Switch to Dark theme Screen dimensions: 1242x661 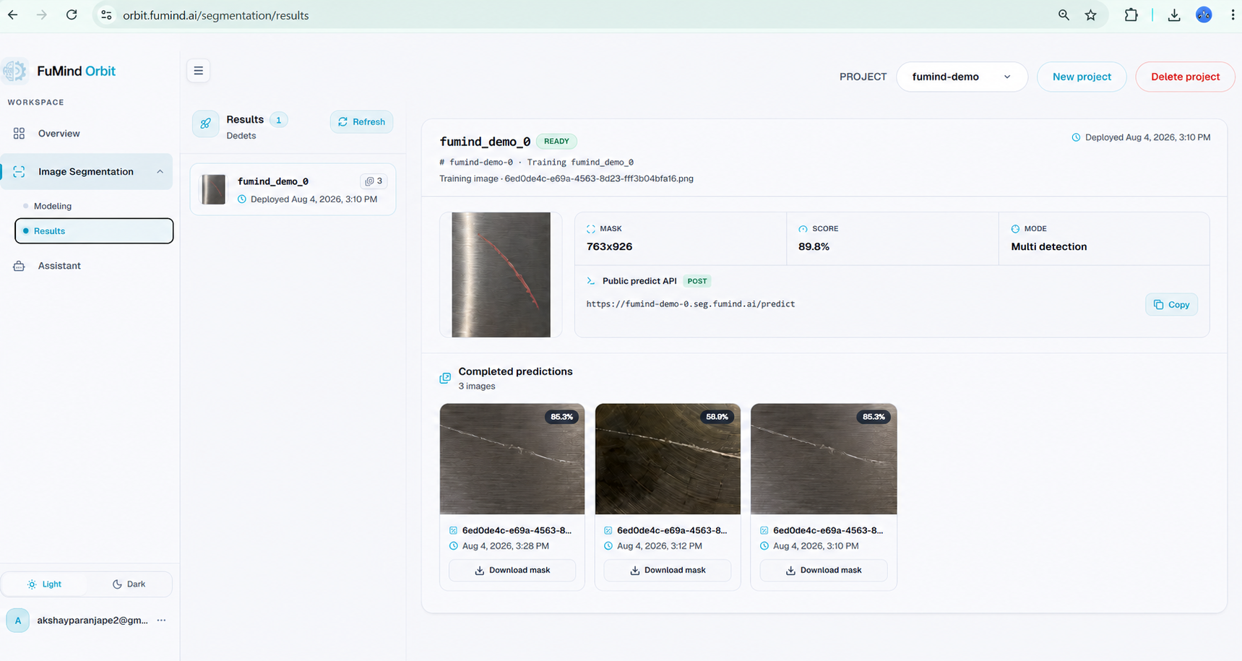click(129, 584)
